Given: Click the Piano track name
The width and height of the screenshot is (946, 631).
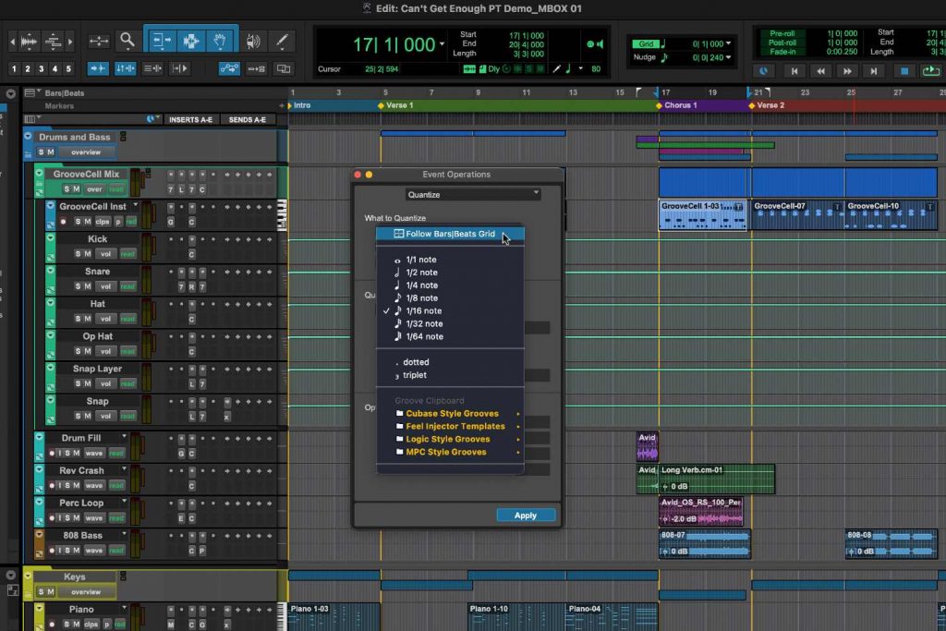Looking at the screenshot, I should (81, 610).
